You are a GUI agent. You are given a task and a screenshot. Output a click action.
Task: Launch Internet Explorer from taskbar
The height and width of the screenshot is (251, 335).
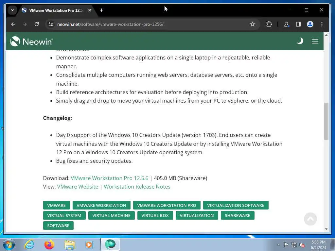(29, 244)
